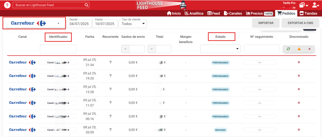
Task: Sort by the Fecha column header
Action: (x=90, y=37)
